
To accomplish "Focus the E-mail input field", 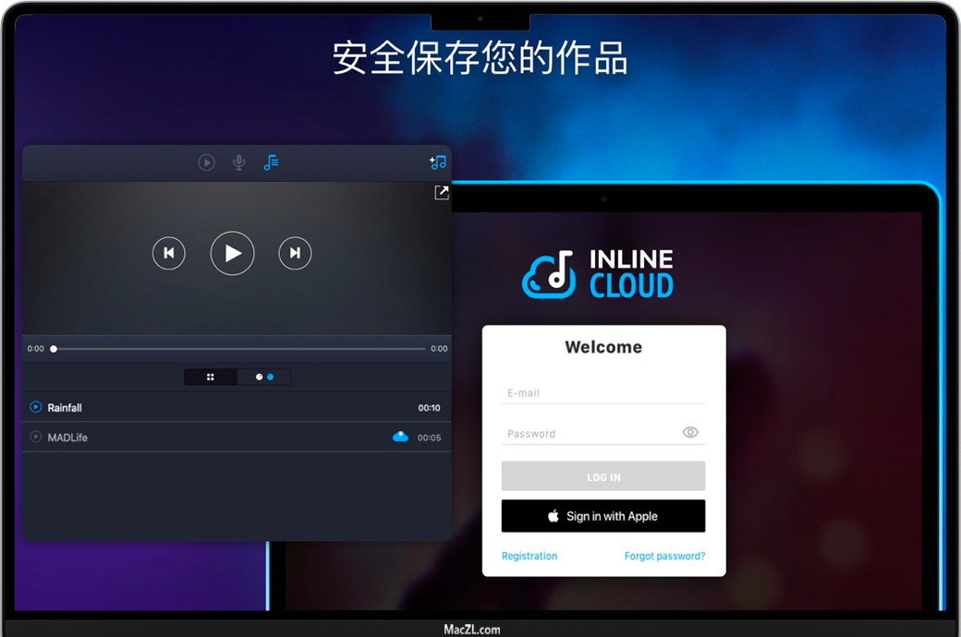I will 603,393.
